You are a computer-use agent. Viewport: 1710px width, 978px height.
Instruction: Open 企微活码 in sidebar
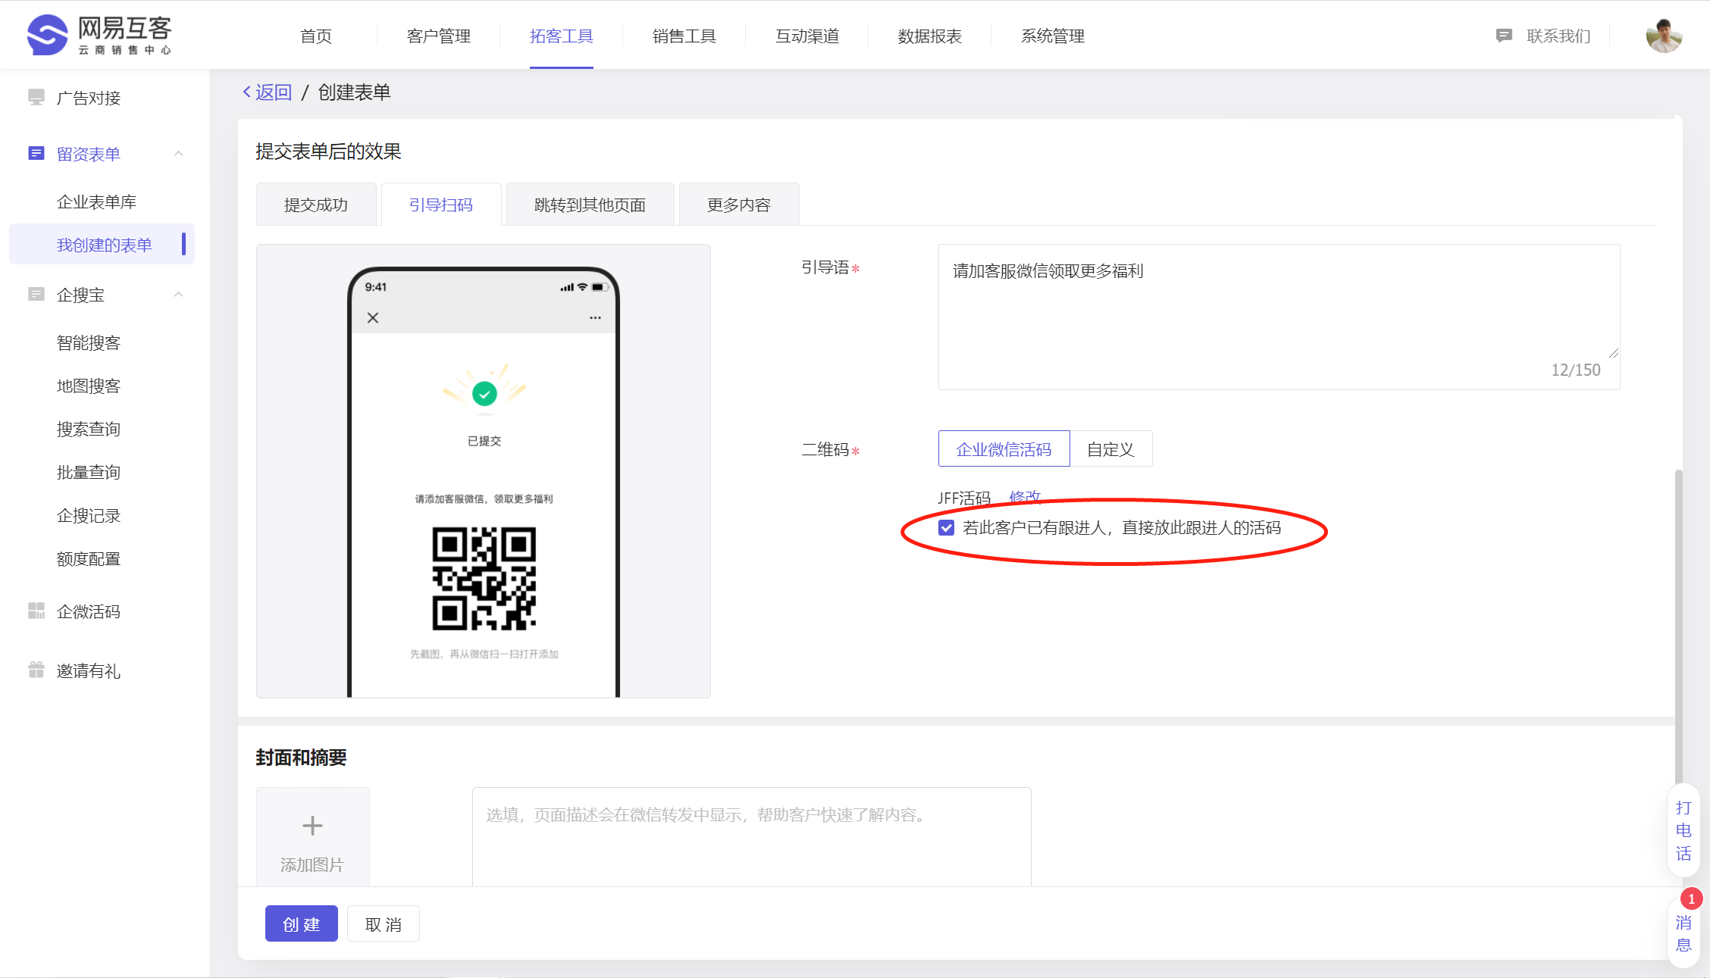point(89,611)
